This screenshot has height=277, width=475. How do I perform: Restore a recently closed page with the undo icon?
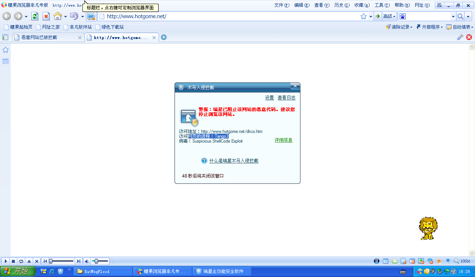tap(74, 16)
